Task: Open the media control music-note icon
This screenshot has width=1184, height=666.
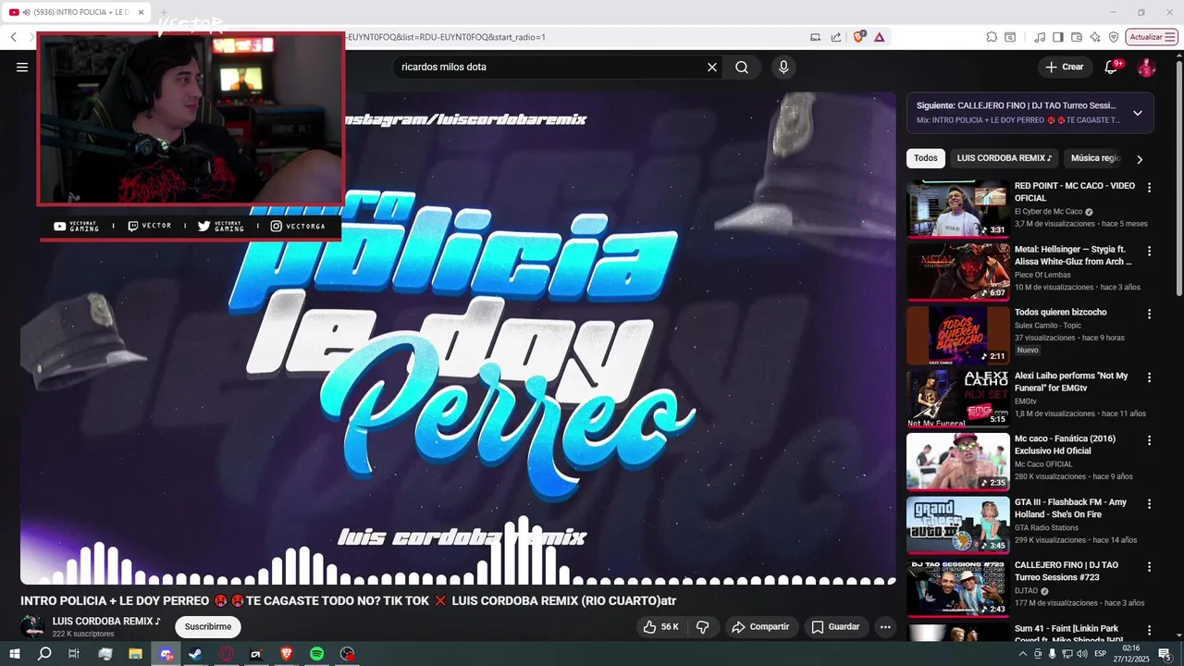Action: (1040, 37)
